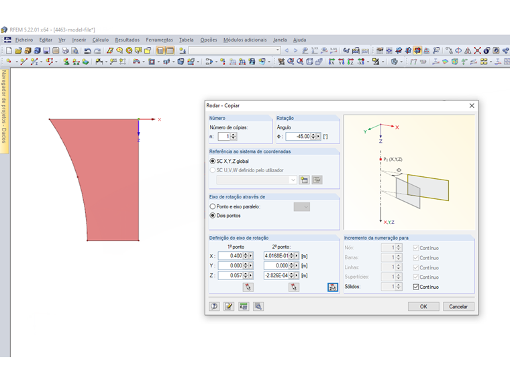
Task: Open the Módulos adicionais menu
Action: 245,40
